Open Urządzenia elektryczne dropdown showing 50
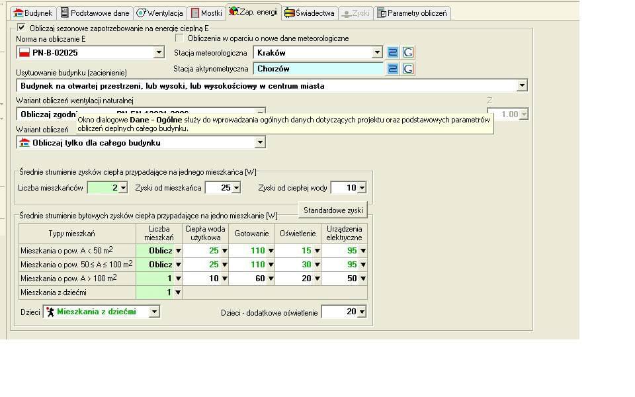The height and width of the screenshot is (397, 635). point(363,279)
